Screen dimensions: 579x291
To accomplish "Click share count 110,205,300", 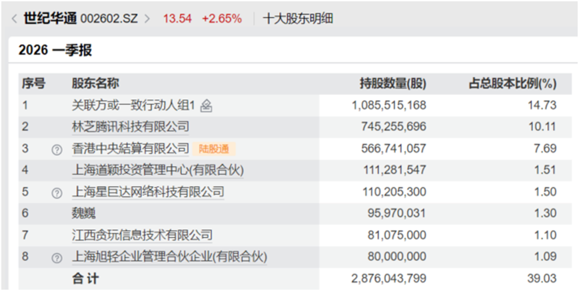I will pyautogui.click(x=394, y=192).
